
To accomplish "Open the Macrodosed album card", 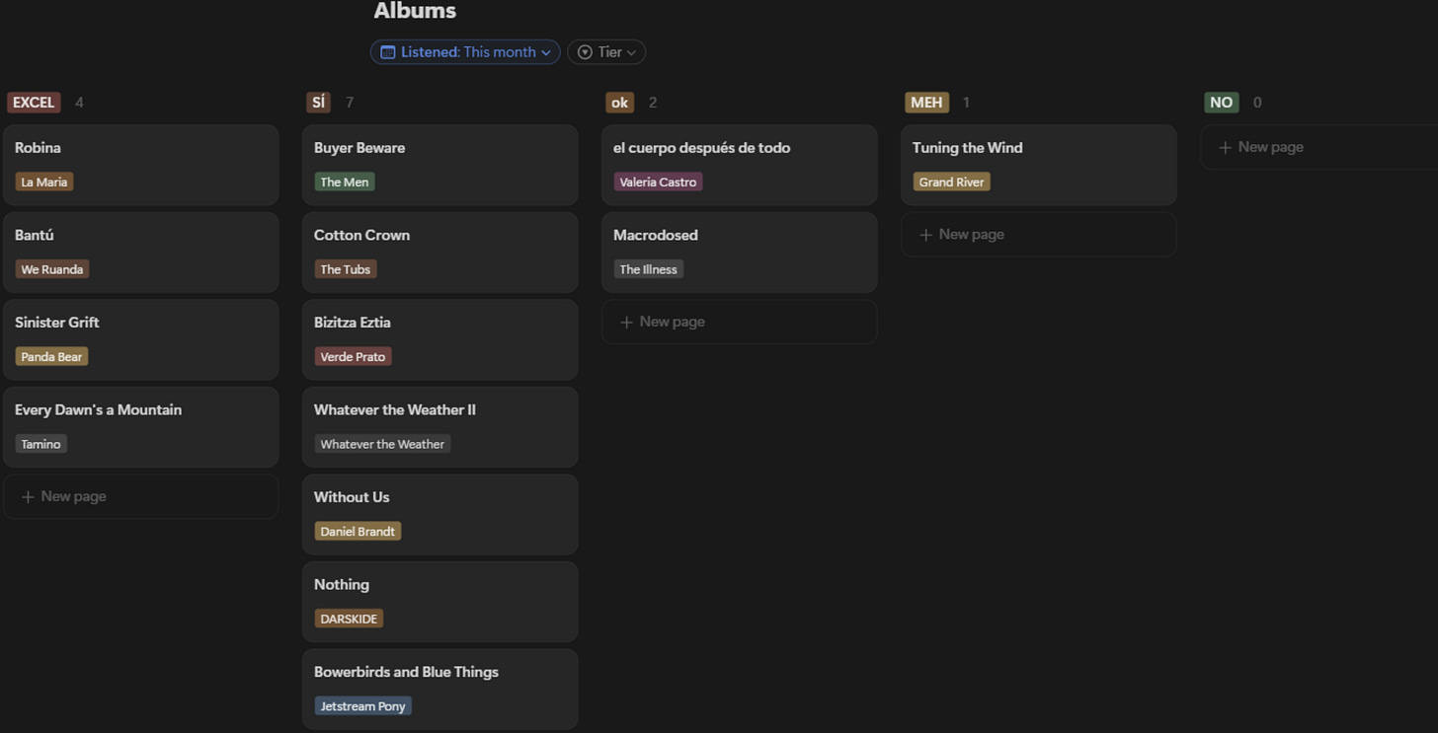I will [x=740, y=253].
